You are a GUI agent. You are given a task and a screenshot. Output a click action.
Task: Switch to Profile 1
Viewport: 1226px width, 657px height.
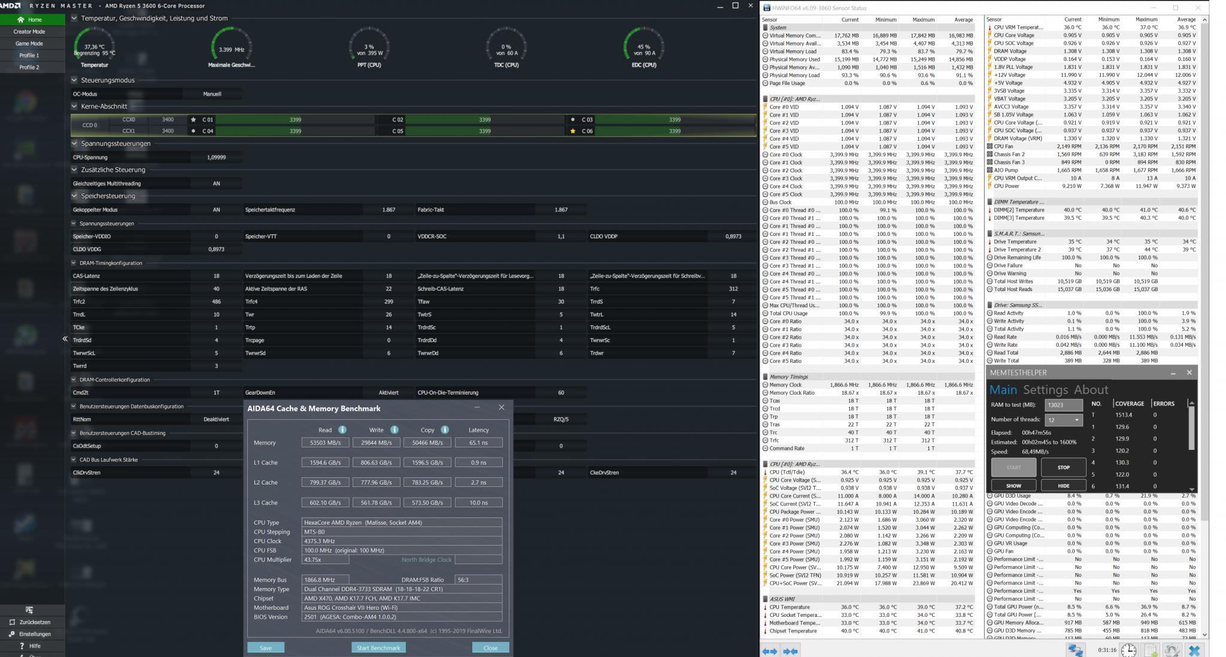click(29, 55)
